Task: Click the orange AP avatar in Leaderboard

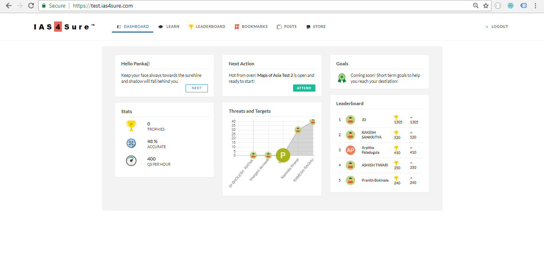Action: tap(350, 150)
